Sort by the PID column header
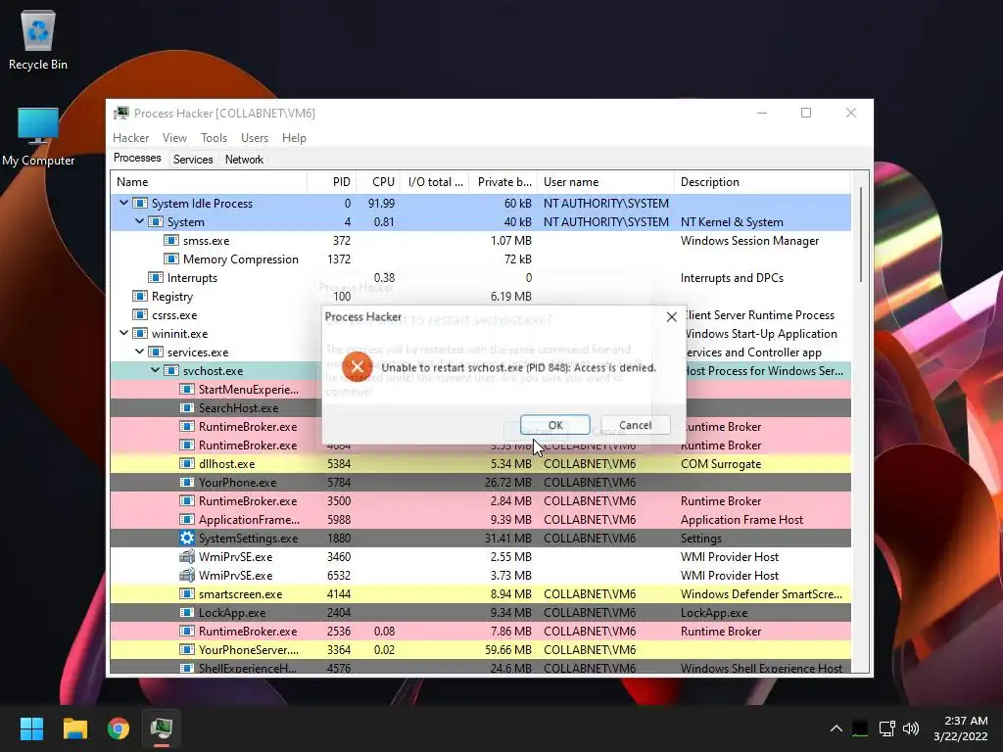This screenshot has width=1003, height=752. (x=331, y=181)
